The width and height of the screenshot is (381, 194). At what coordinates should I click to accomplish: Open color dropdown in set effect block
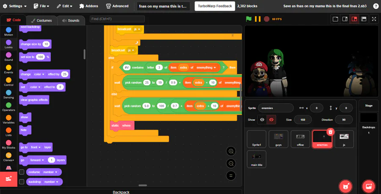pyautogui.click(x=35, y=87)
